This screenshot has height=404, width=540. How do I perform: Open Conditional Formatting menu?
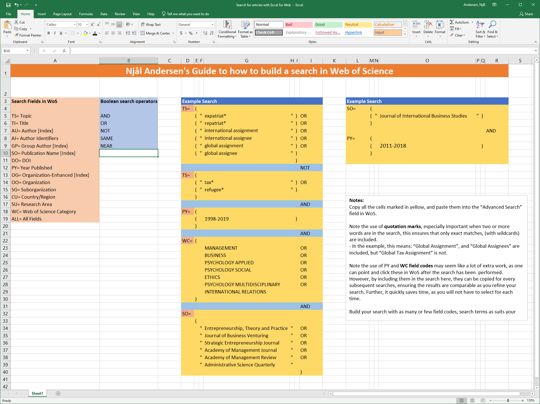(x=227, y=29)
